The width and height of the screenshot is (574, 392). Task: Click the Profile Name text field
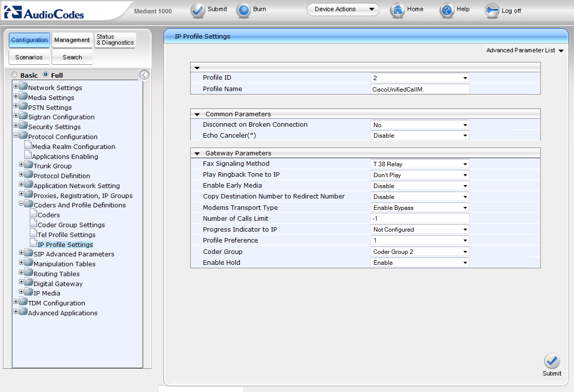tap(419, 89)
